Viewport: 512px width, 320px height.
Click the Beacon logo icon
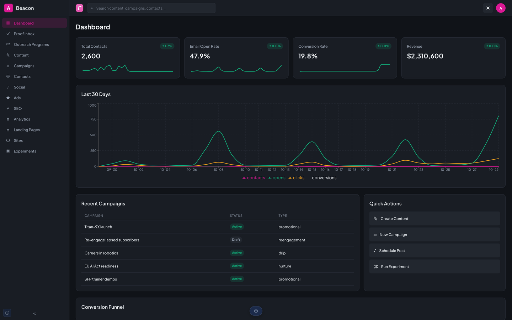9,8
